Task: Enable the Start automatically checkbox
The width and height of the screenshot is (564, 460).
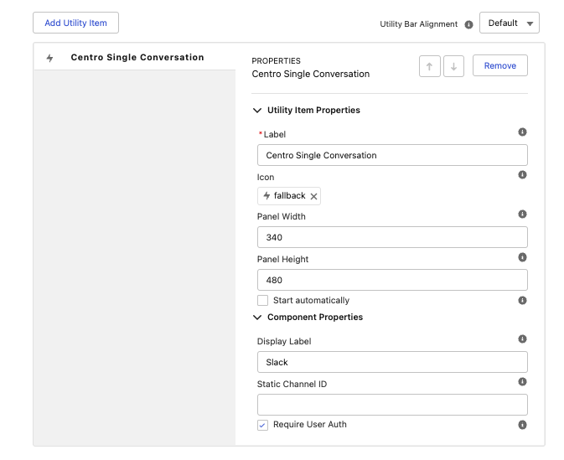Action: coord(263,300)
